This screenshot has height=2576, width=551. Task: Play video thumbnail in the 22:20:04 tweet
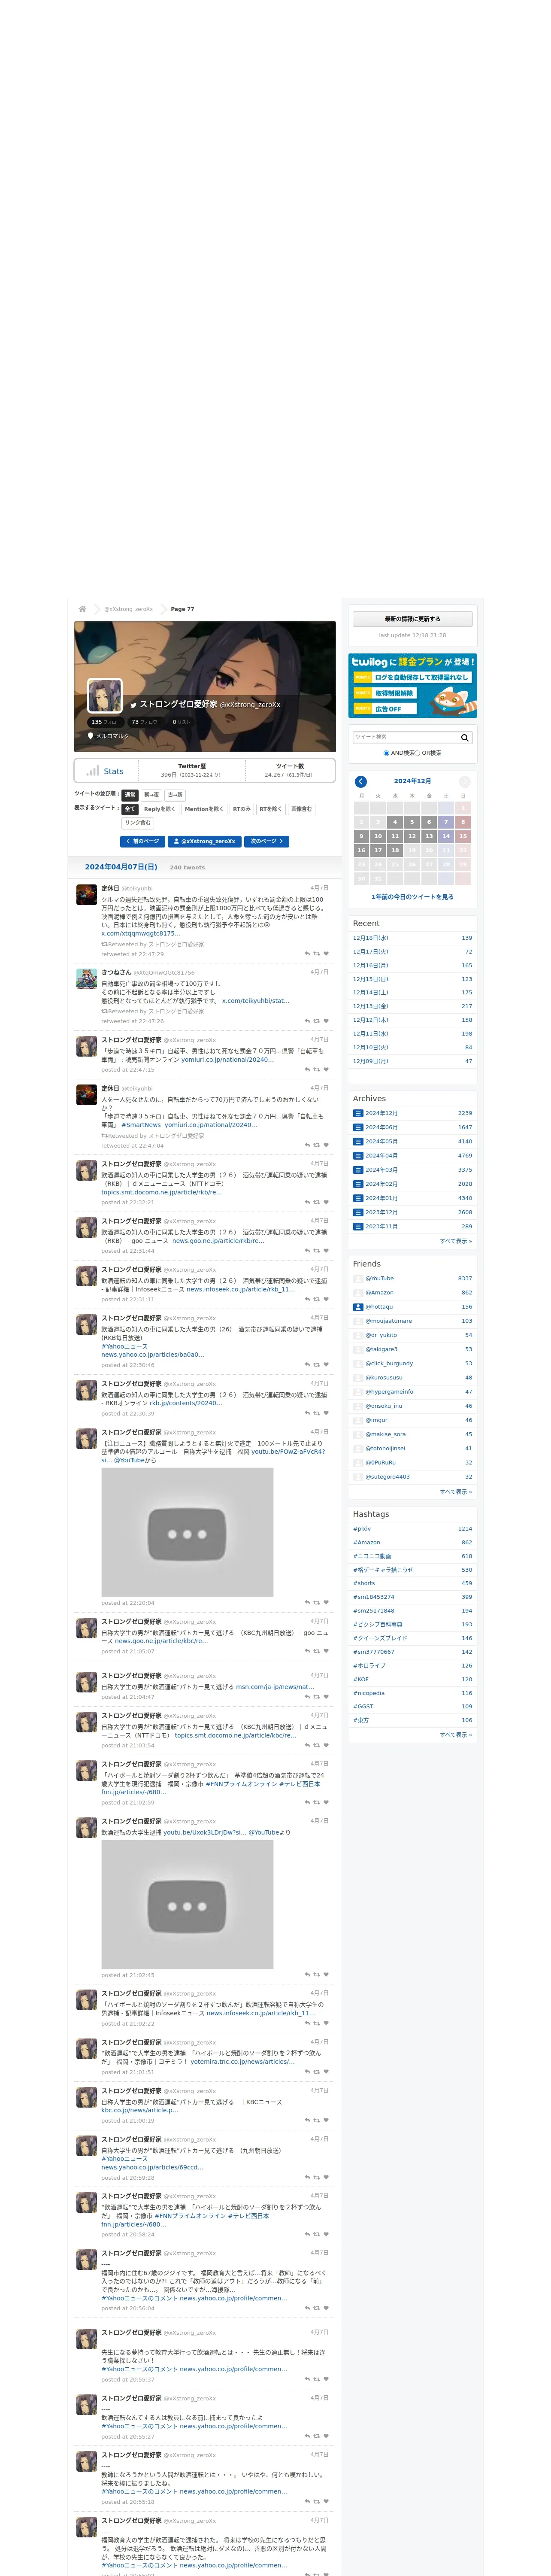[x=187, y=1532]
